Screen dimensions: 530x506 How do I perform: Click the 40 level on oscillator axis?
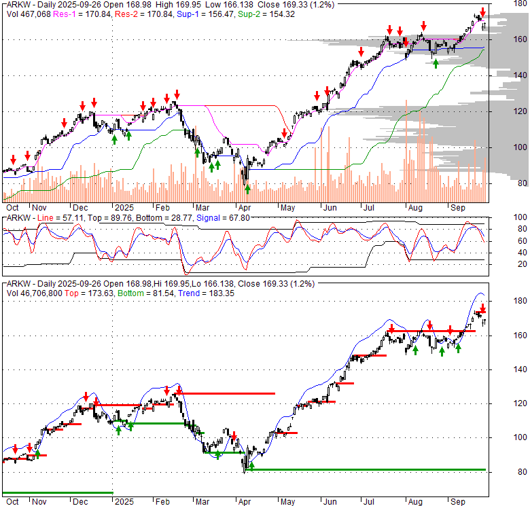coord(523,253)
